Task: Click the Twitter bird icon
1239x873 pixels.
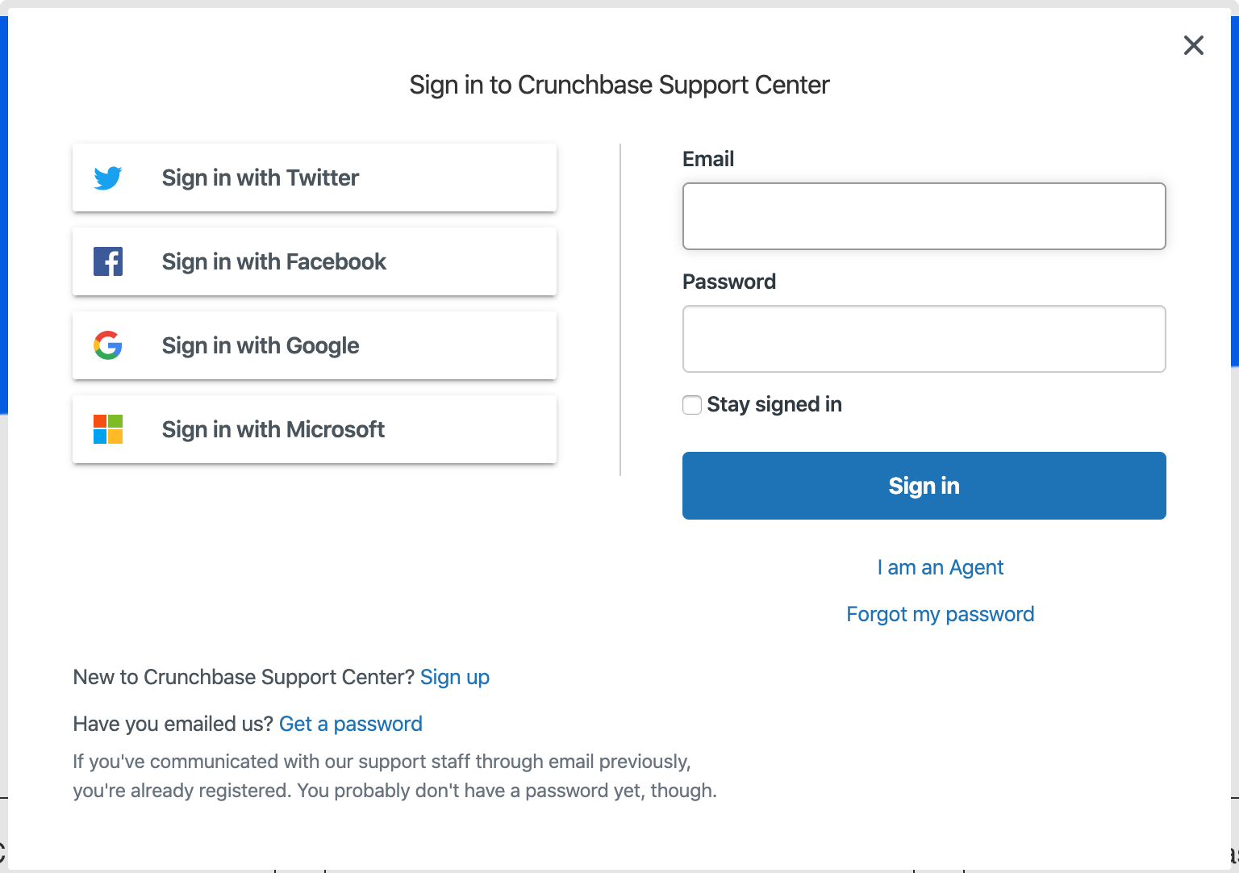Action: [x=108, y=178]
